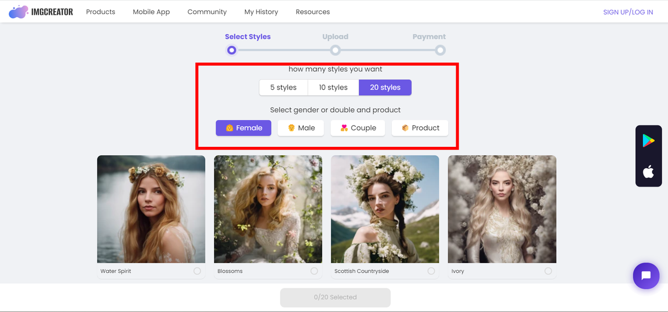This screenshot has width=668, height=312.
Task: Tick the Ivory style circle
Action: click(x=548, y=271)
